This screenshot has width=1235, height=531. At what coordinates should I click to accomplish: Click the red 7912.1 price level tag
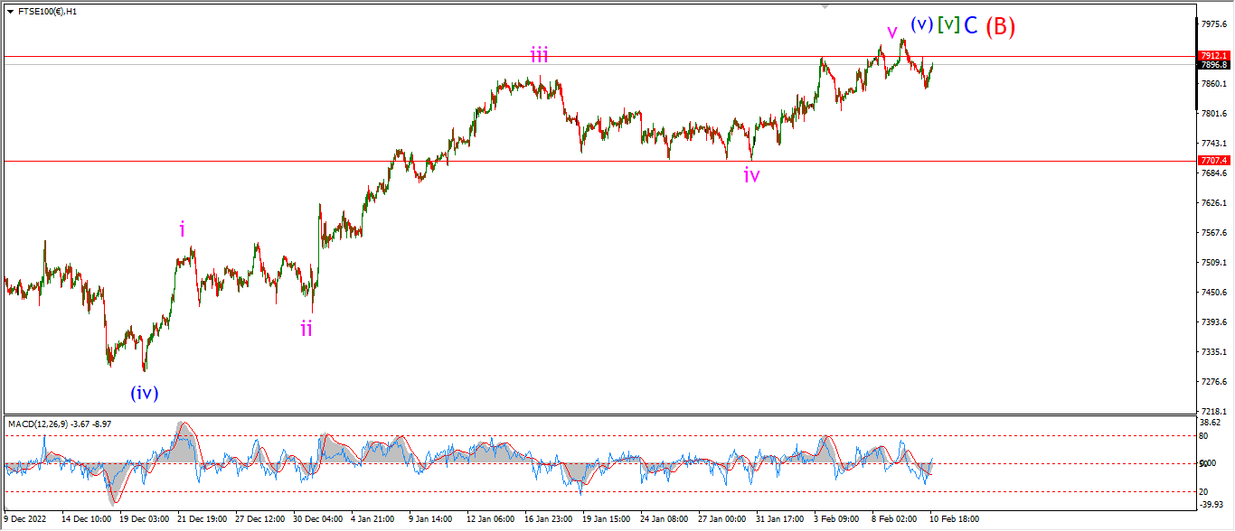point(1213,55)
